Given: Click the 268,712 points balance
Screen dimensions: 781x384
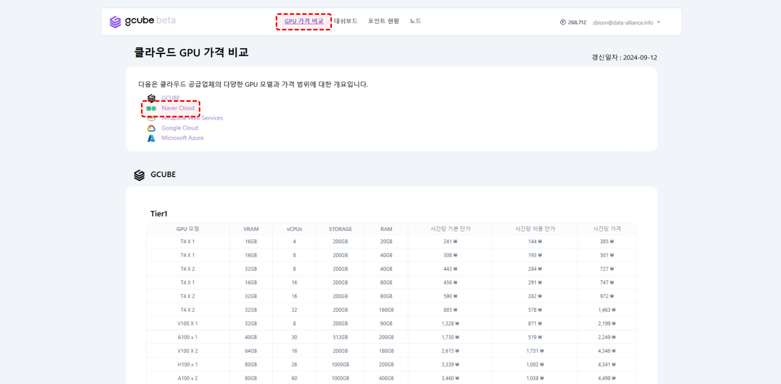Looking at the screenshot, I should click(577, 23).
